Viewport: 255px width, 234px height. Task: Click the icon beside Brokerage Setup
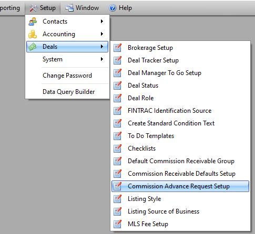point(118,48)
